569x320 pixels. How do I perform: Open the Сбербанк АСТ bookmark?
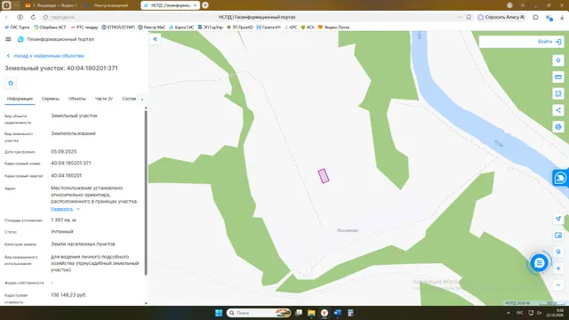[x=50, y=28]
